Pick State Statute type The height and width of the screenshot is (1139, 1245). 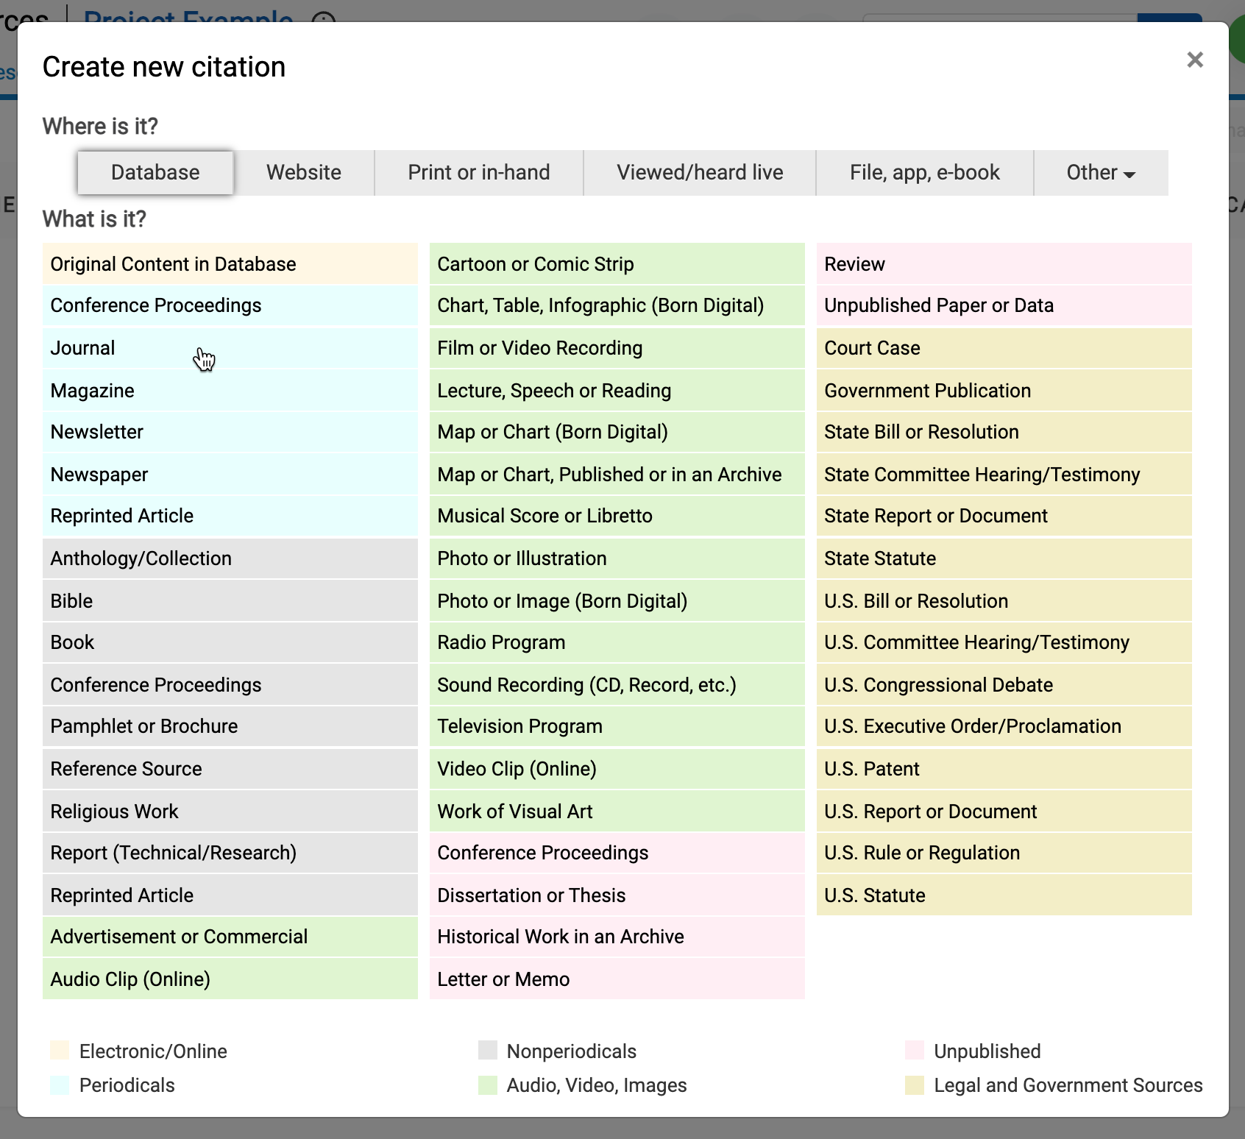[x=1004, y=558]
